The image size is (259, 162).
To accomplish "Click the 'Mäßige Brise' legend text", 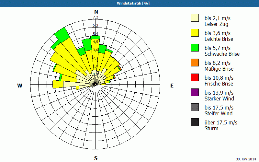I will point(219,69).
